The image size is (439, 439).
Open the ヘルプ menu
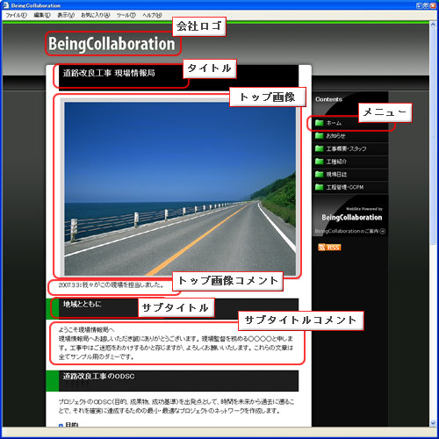coord(152,15)
